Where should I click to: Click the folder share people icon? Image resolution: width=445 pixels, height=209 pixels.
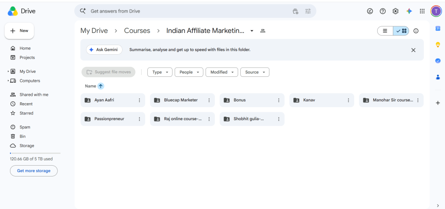coord(262,31)
